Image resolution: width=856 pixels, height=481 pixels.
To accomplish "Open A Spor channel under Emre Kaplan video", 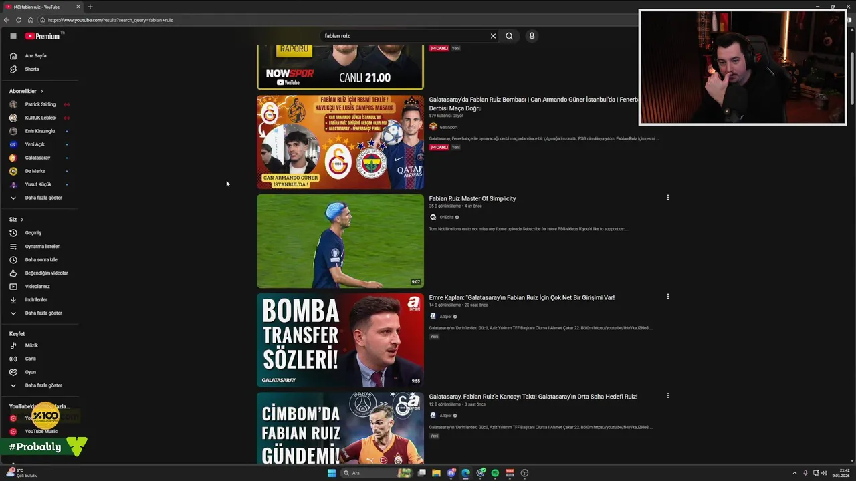I will (x=445, y=317).
